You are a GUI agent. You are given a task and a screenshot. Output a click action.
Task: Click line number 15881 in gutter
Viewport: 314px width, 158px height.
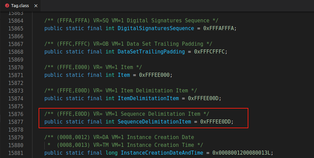(16, 153)
